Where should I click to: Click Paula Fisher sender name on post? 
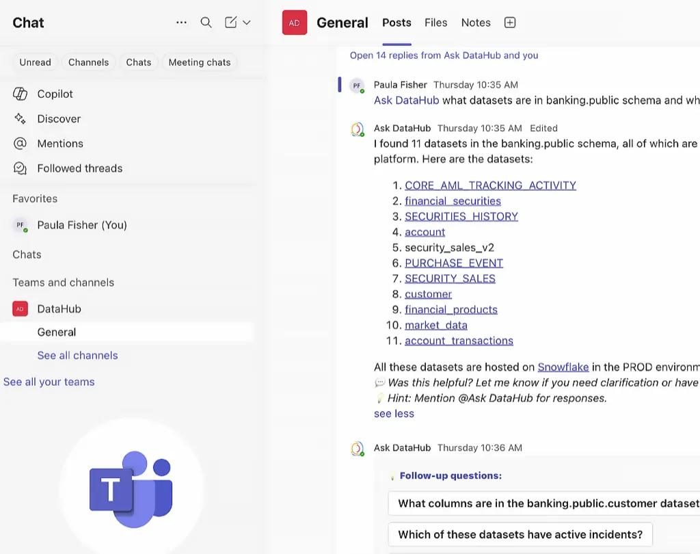click(400, 85)
